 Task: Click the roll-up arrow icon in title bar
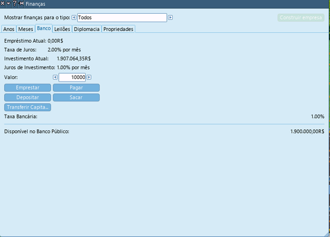9,3
